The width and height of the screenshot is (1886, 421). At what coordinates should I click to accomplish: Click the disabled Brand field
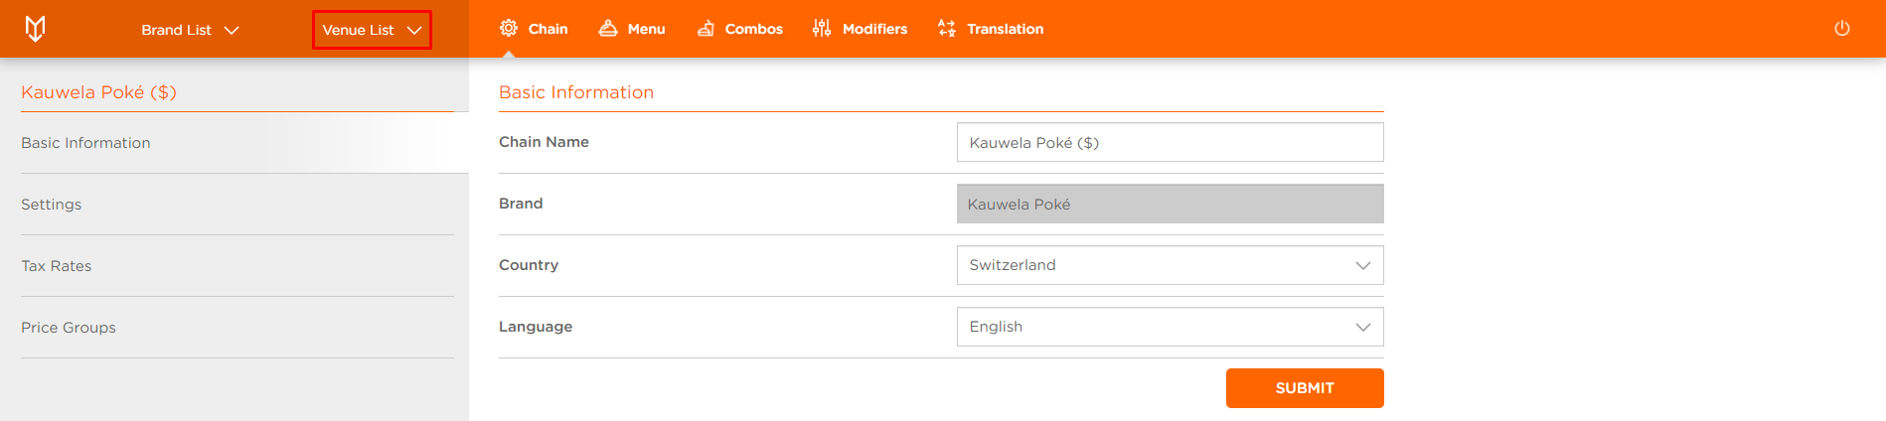point(1170,204)
